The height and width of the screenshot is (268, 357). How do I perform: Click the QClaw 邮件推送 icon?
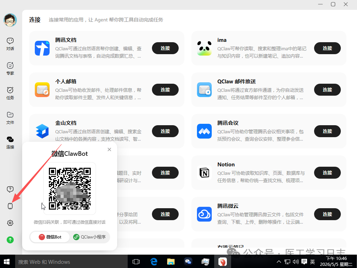204,90
